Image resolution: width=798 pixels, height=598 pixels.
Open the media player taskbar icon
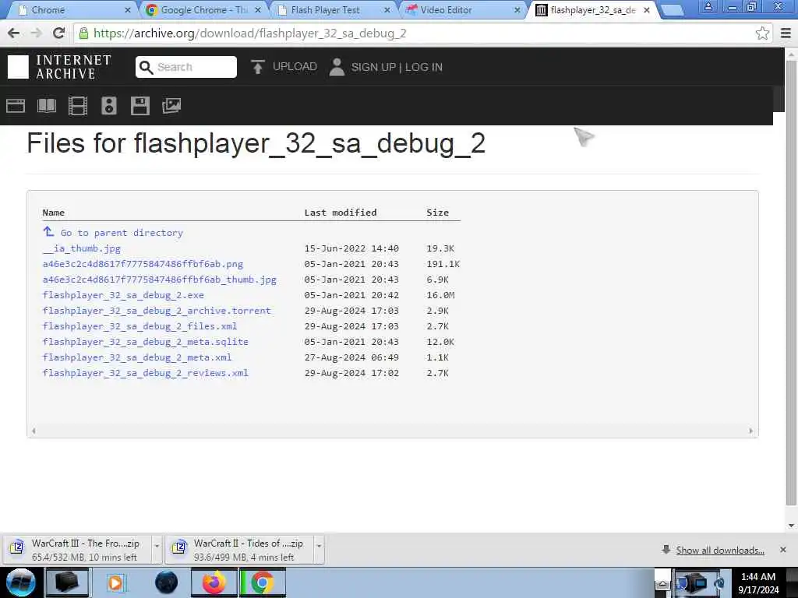[x=115, y=582]
